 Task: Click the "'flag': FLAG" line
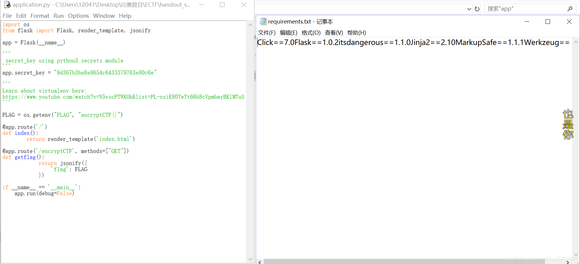click(69, 169)
